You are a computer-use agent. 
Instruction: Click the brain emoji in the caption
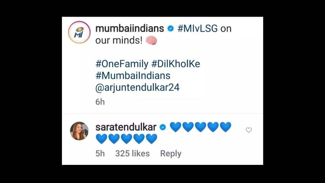click(x=151, y=40)
